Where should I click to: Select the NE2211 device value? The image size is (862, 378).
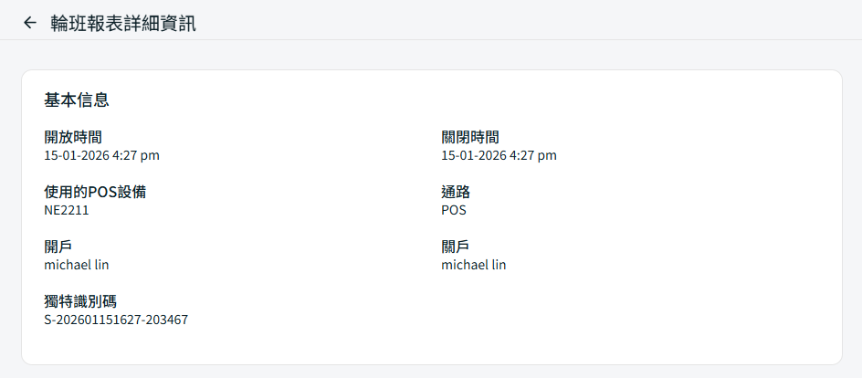click(67, 210)
